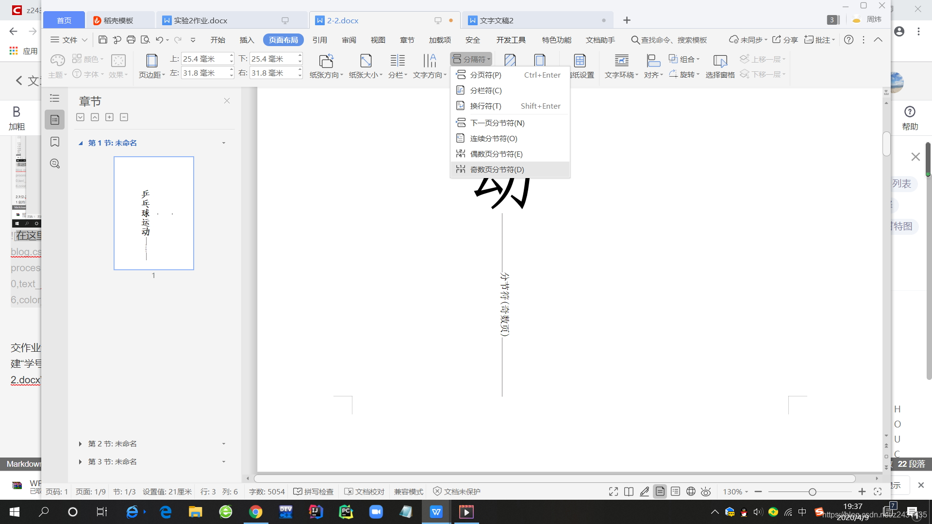Click the 未同步 sync status button
932x524 pixels.
coord(748,40)
